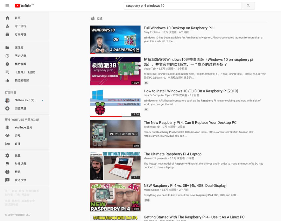
Task: Expand the 过滤 filter options
Action: coord(97,18)
